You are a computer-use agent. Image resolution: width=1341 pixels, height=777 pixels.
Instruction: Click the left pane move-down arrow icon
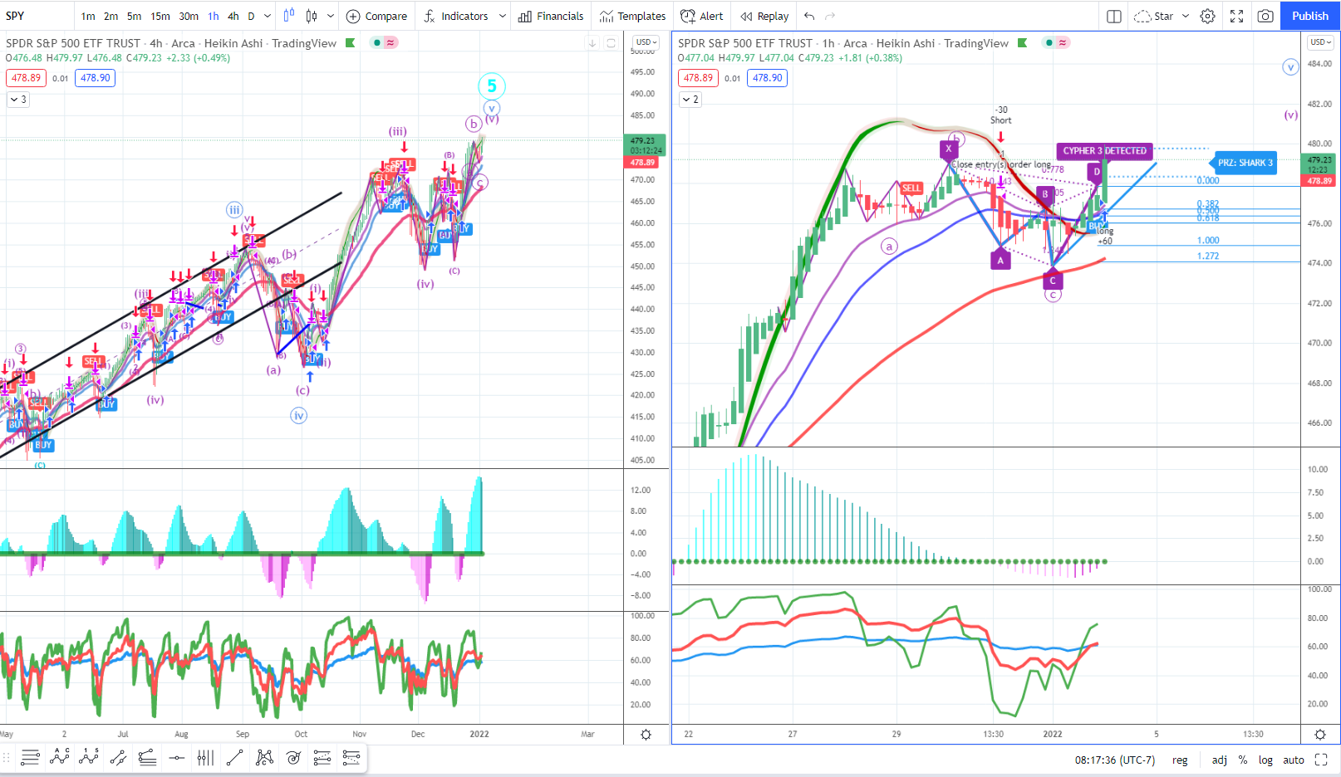pyautogui.click(x=592, y=43)
